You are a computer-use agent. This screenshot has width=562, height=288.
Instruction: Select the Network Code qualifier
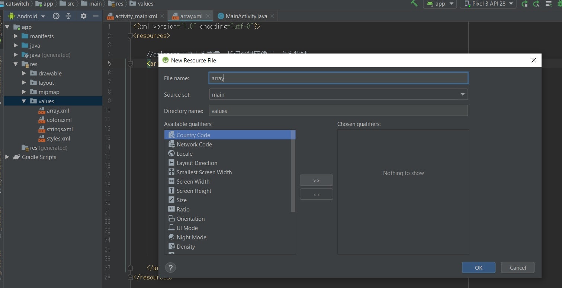[228, 144]
